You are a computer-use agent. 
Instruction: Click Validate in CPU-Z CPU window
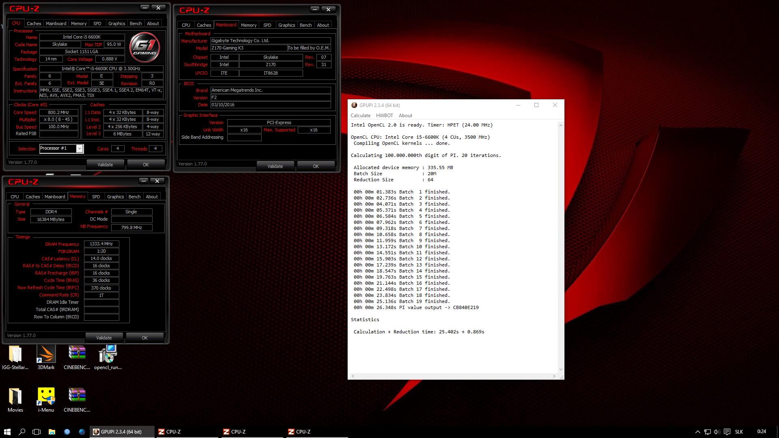coord(105,165)
